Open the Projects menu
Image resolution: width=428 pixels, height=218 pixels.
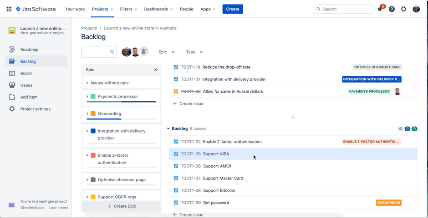click(102, 9)
